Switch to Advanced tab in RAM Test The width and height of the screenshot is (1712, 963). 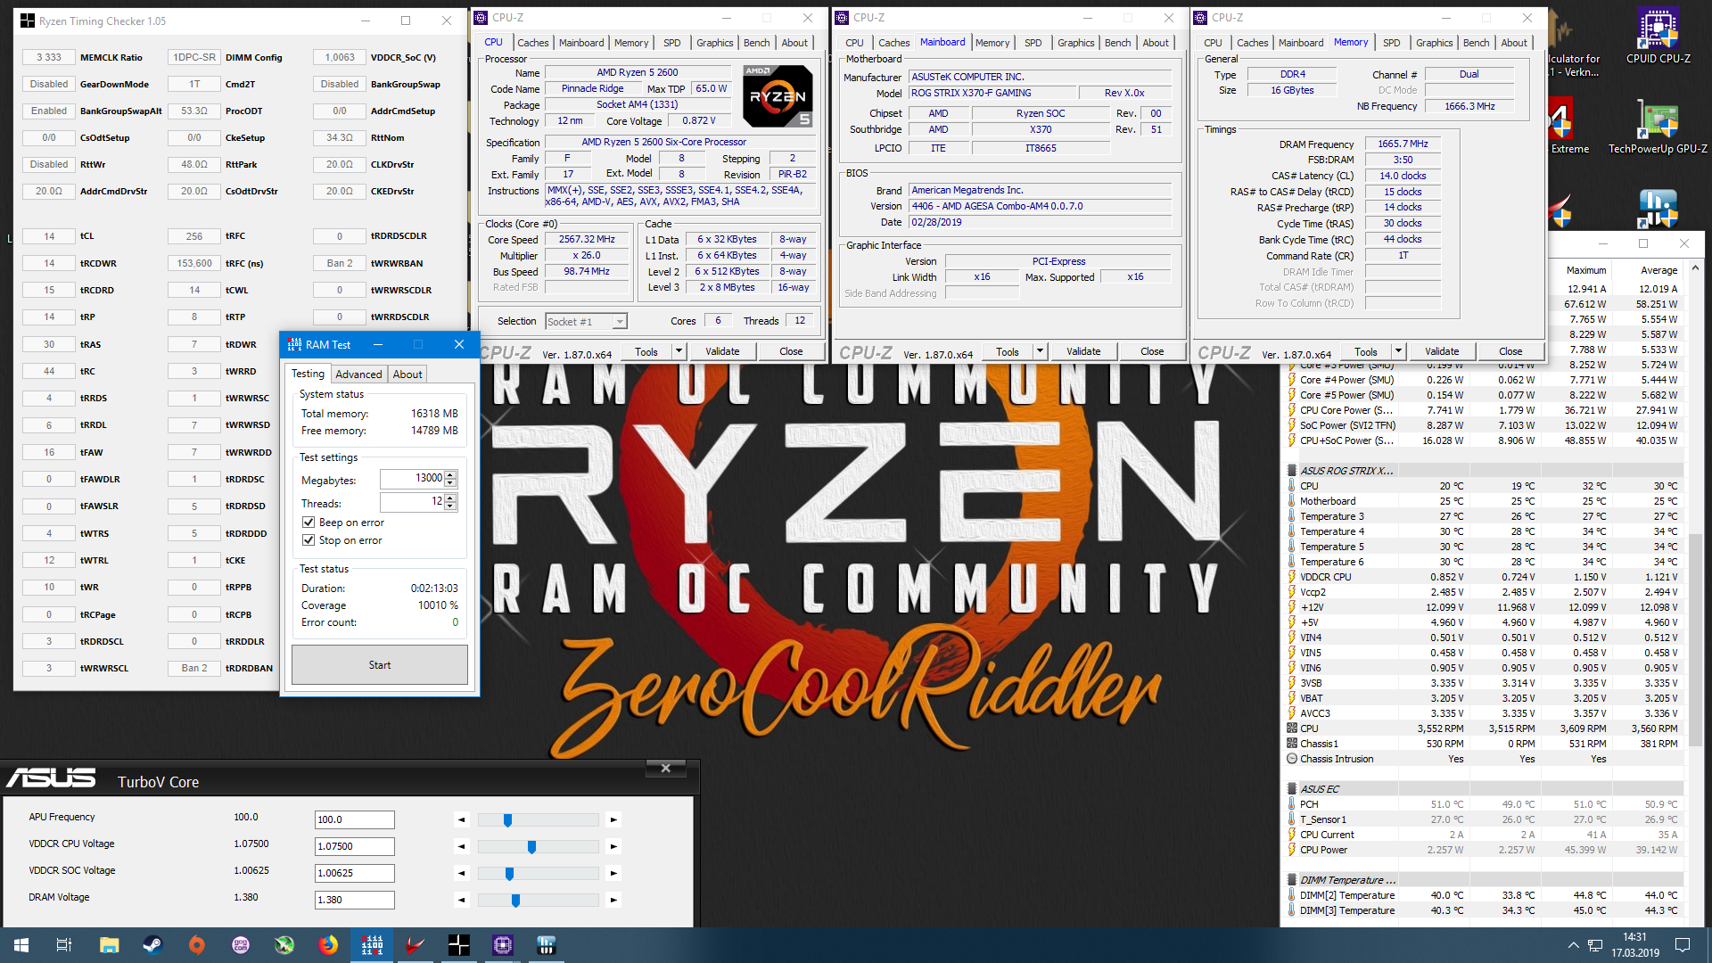(x=358, y=374)
